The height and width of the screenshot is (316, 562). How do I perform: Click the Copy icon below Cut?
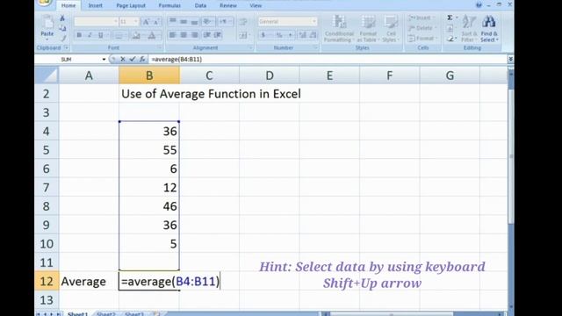coord(62,28)
